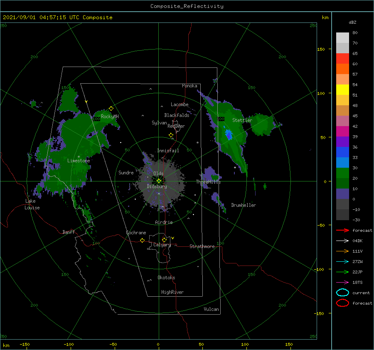Pick the dark green 10-20 dBZ swatch
374x350 pixels.
[342, 184]
